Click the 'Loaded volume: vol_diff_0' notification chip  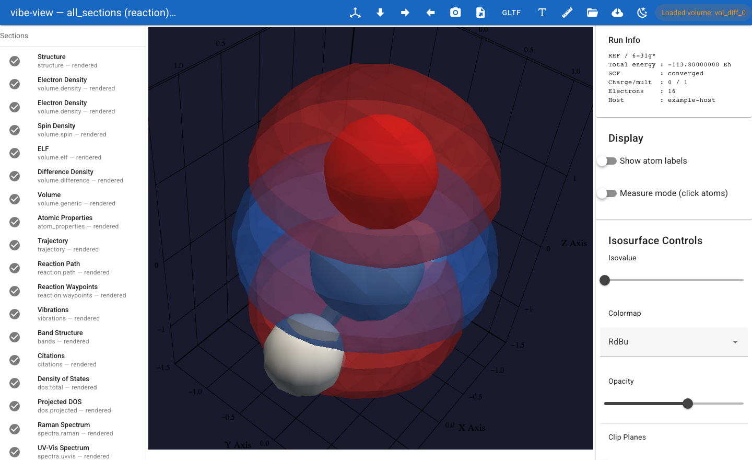pos(703,13)
